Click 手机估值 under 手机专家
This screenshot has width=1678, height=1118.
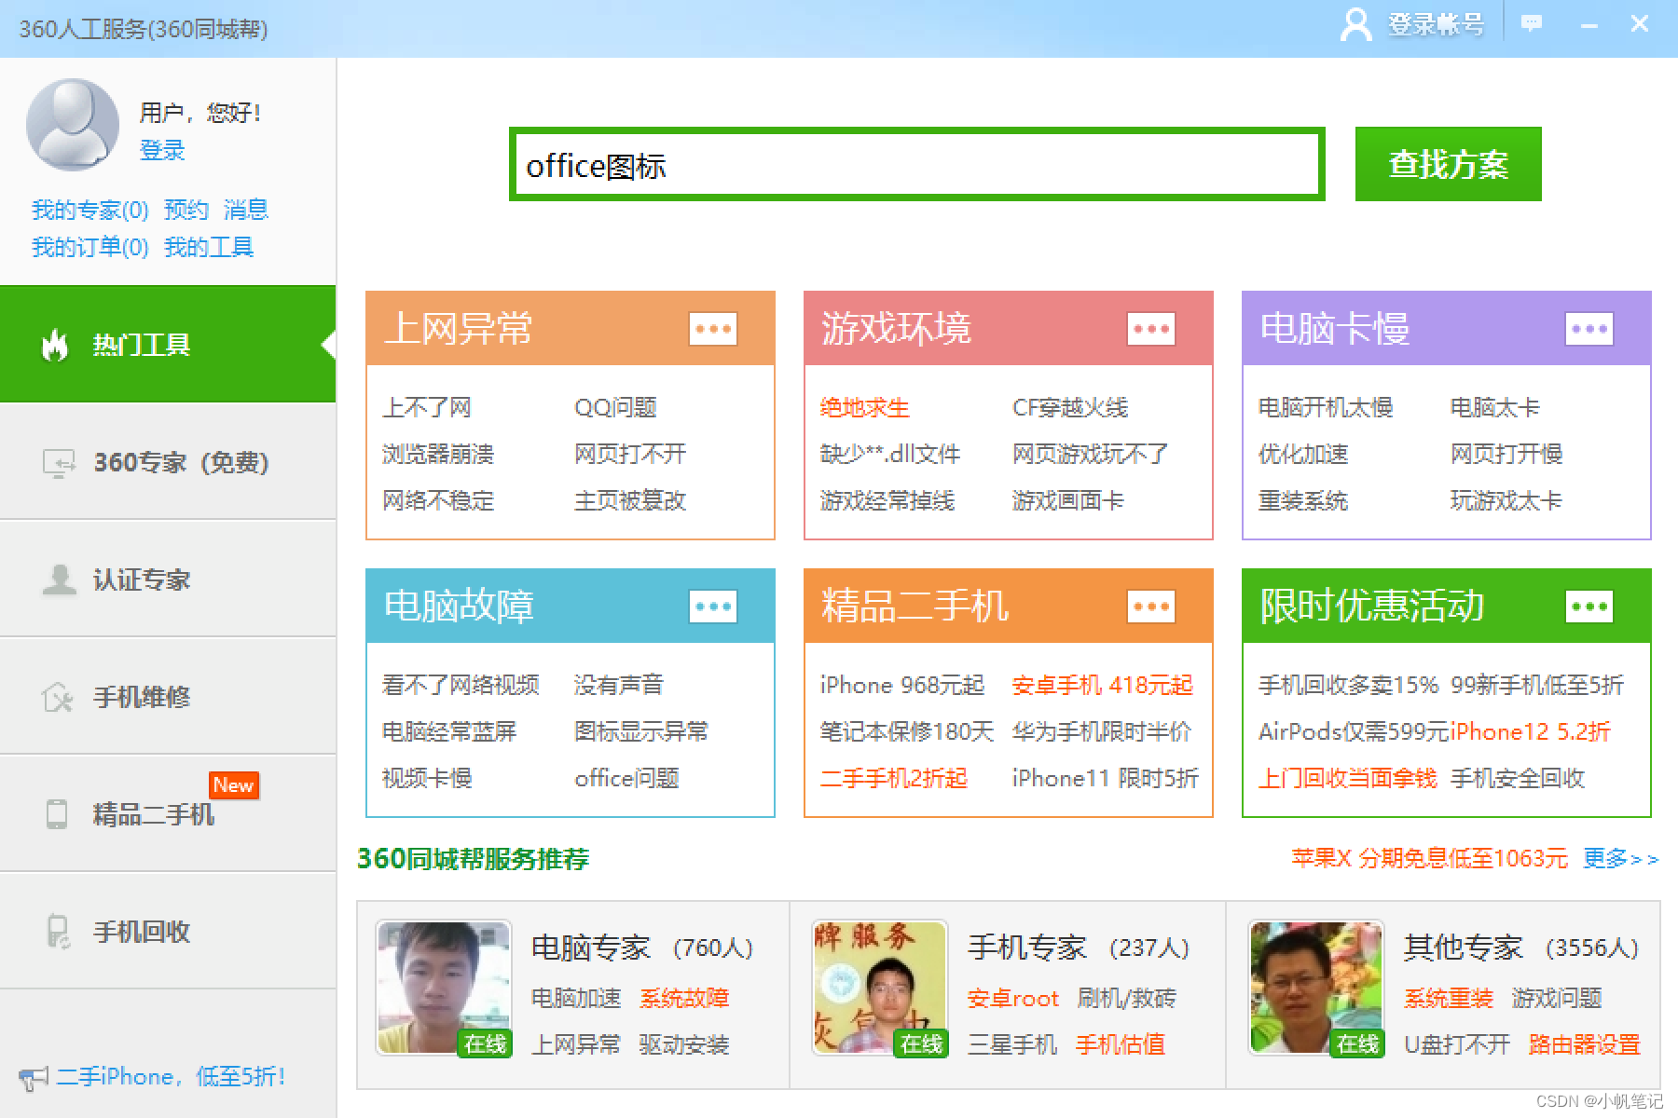(x=1121, y=1044)
